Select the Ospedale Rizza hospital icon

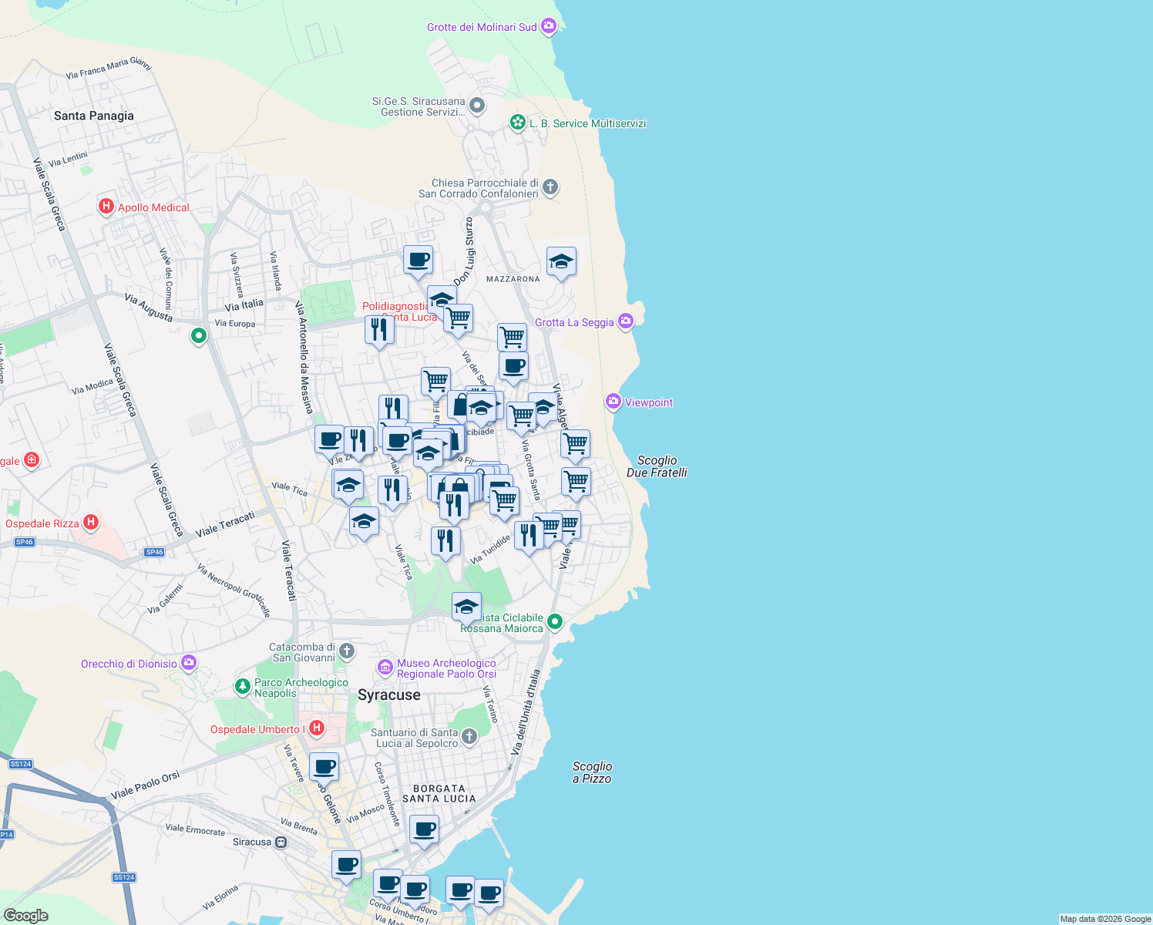pyautogui.click(x=91, y=523)
